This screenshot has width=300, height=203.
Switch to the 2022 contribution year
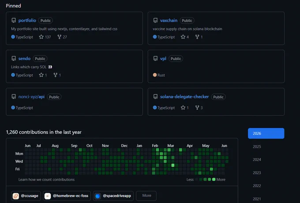[x=257, y=186]
